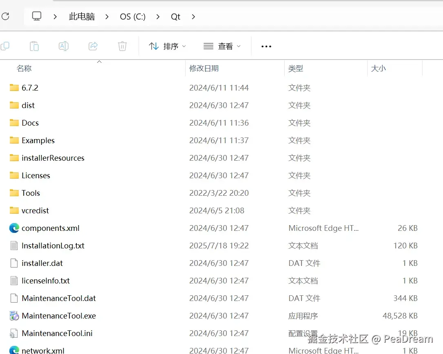Screen dimensions: 443x354
Task: Open the 查看 view dropdown
Action: click(x=222, y=46)
